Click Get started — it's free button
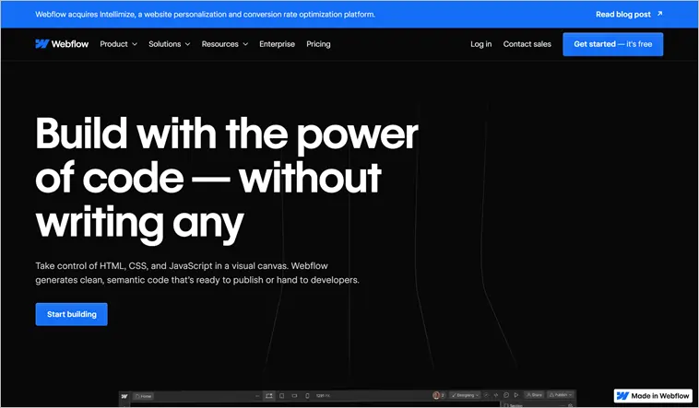Viewport: 699px width, 408px height. [612, 44]
